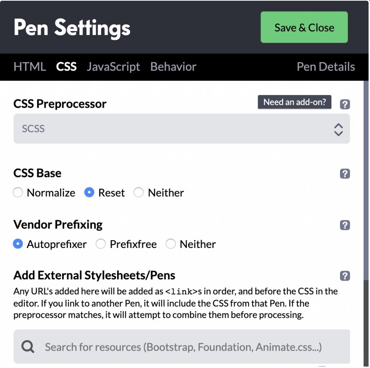Choose Neither for CSS Base

(x=139, y=193)
